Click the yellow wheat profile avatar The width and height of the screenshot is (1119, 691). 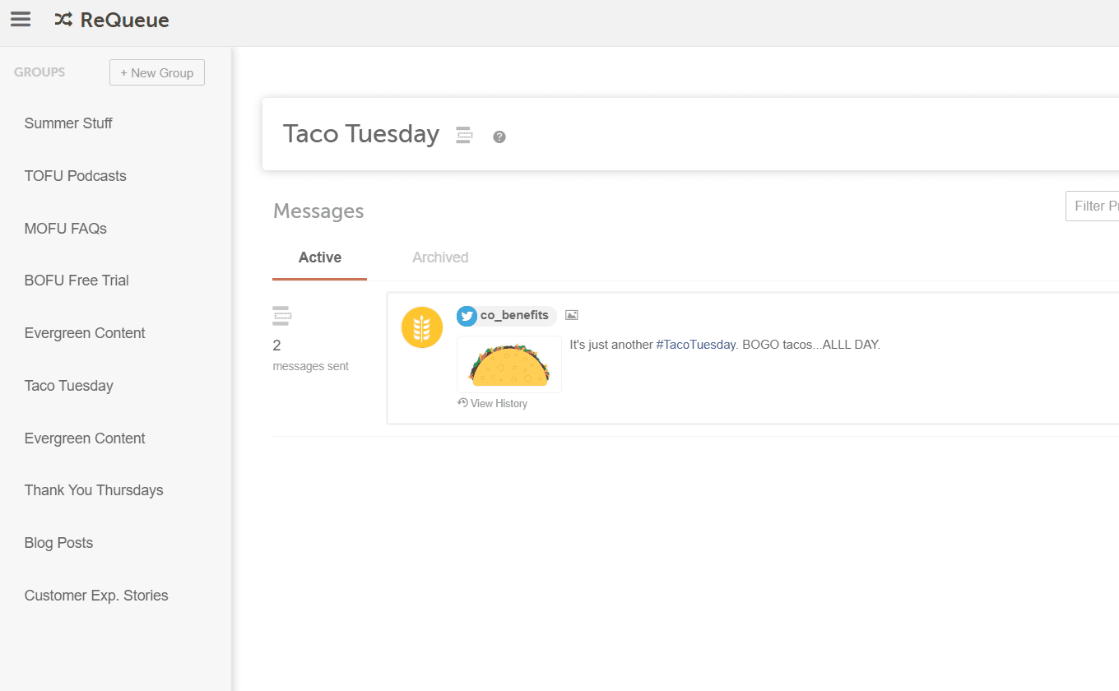pyautogui.click(x=422, y=327)
